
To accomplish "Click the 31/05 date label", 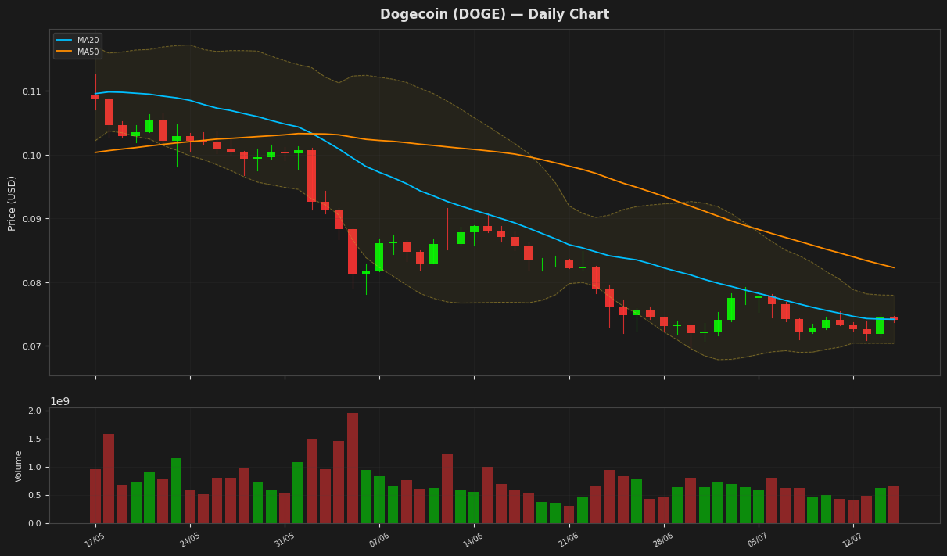I will [x=284, y=540].
